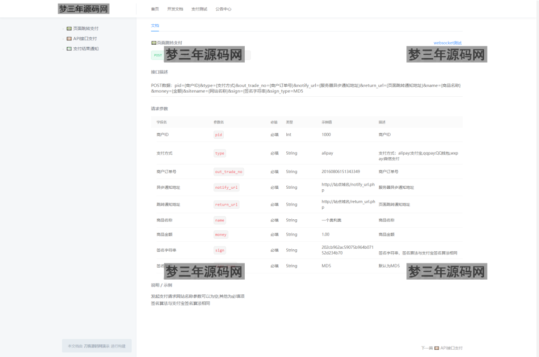This screenshot has height=357, width=539.
Task: Click example value alipay
Action: coord(327,153)
